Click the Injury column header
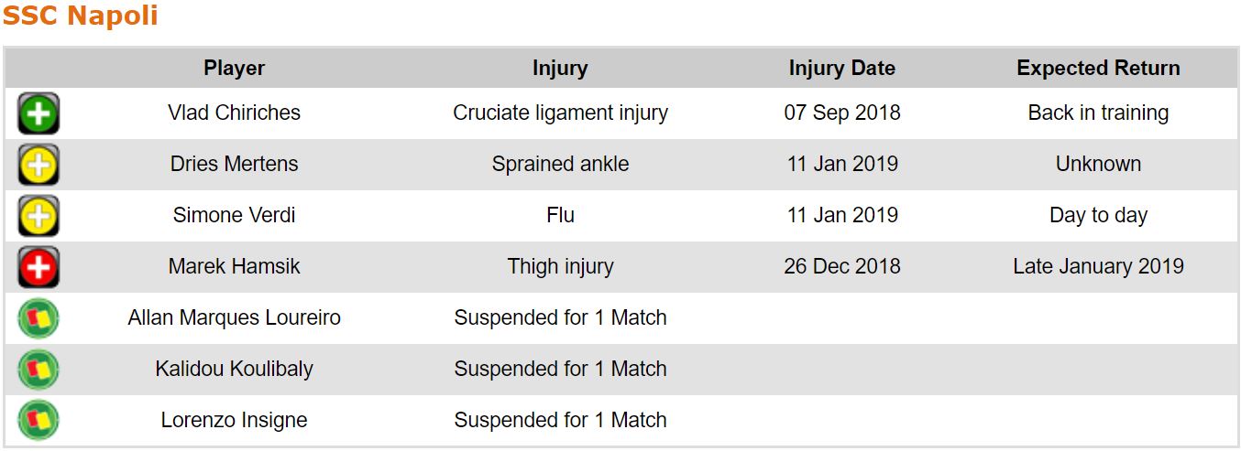Image resolution: width=1241 pixels, height=451 pixels. point(560,69)
